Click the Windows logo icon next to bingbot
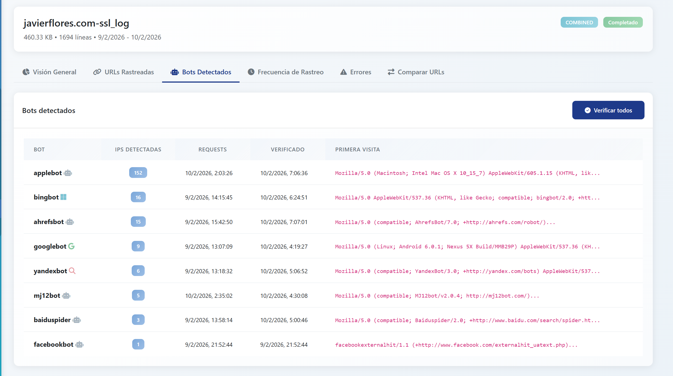 coord(63,197)
